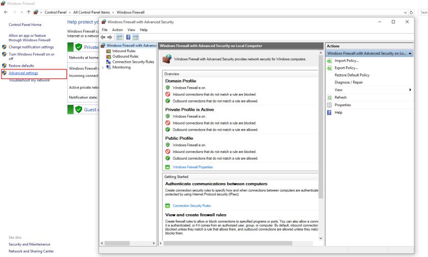Select Outbound Rules in the tree

point(125,56)
